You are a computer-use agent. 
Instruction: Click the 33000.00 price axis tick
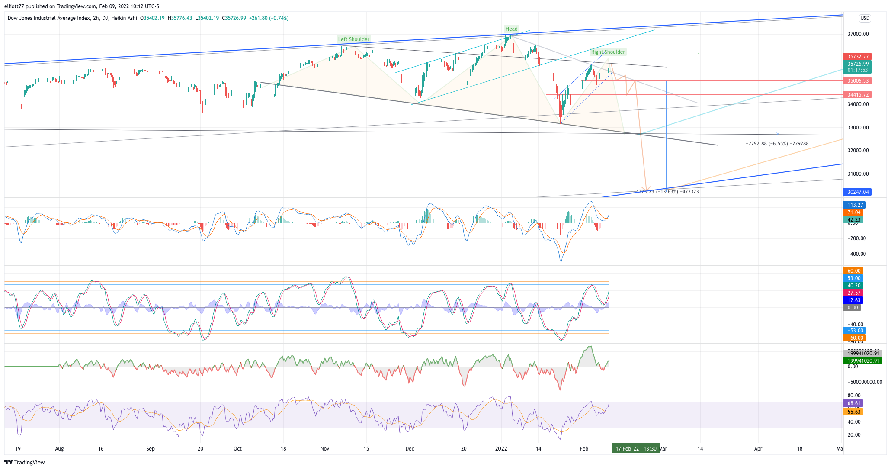point(858,128)
